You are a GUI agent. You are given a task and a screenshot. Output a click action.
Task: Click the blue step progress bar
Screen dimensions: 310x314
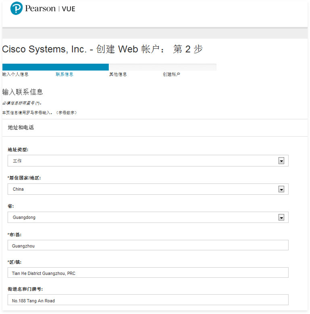[56, 67]
